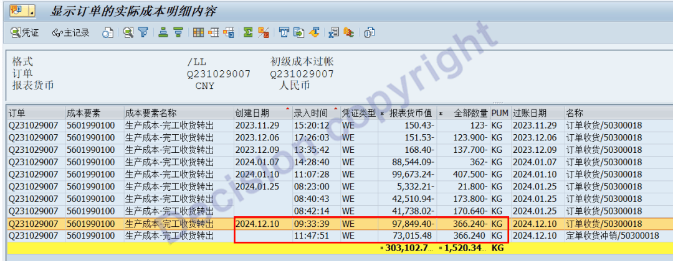Click the 定单收货冲销/50300018 name cell
Screen dimensions: 673x261
point(612,236)
